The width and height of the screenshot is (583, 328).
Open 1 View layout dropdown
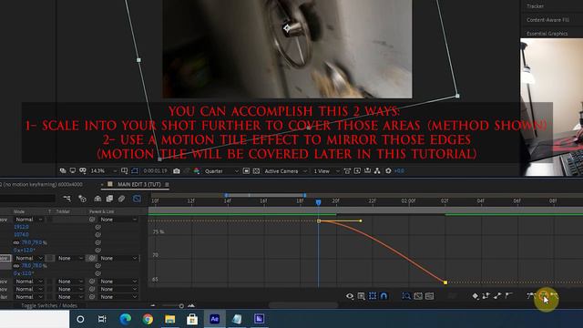[x=326, y=171]
